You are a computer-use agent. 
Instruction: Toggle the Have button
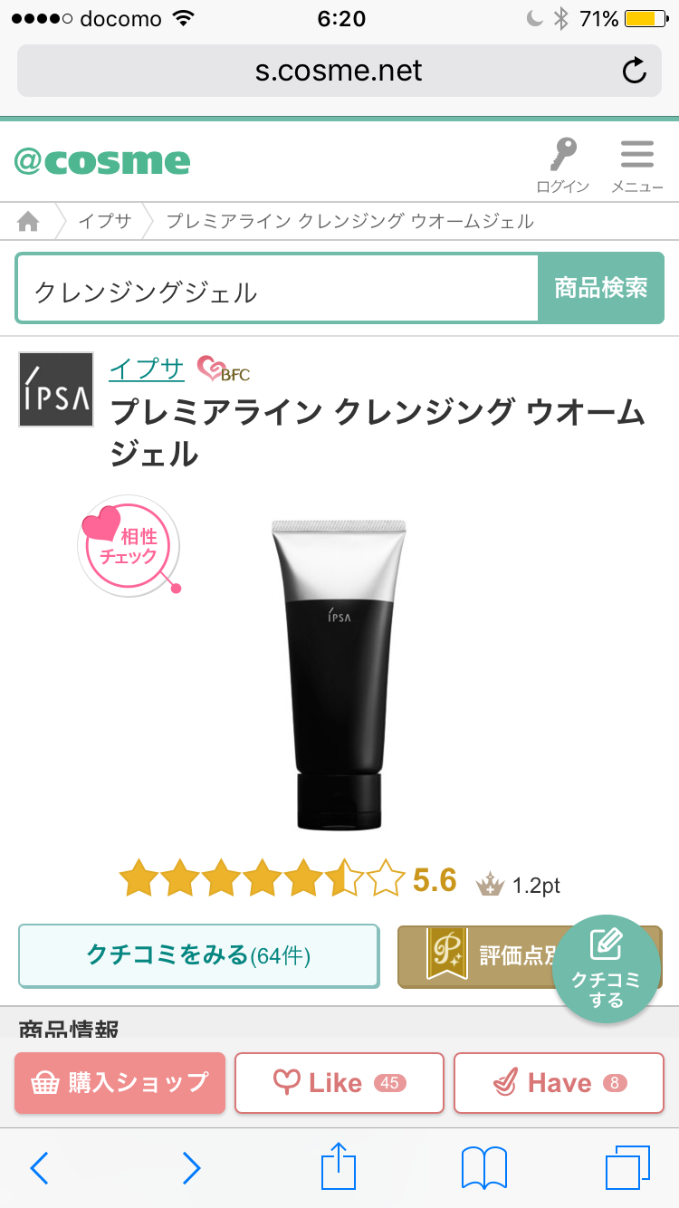point(559,1082)
